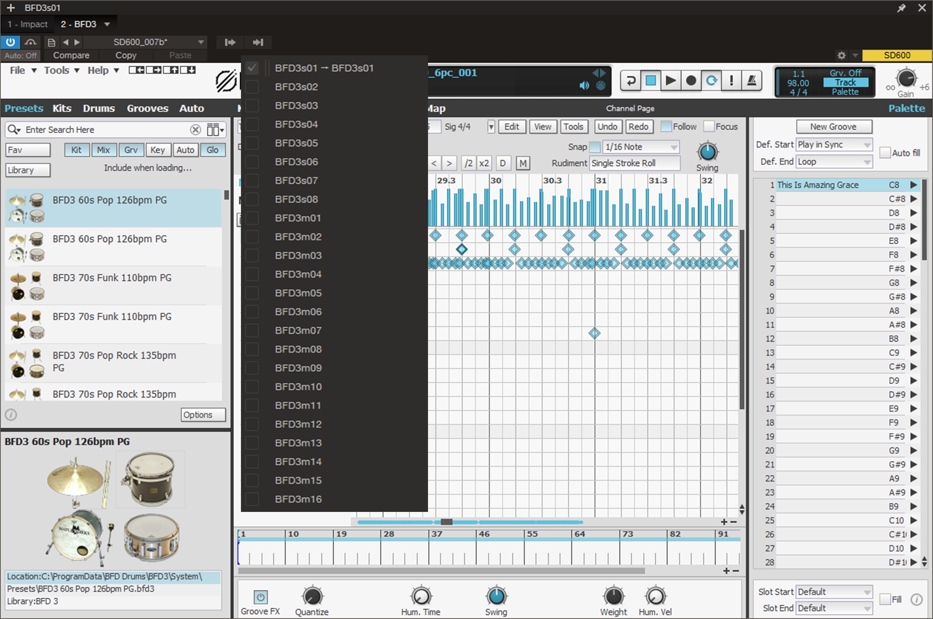Open the preset file icon
The width and height of the screenshot is (933, 619).
point(51,42)
